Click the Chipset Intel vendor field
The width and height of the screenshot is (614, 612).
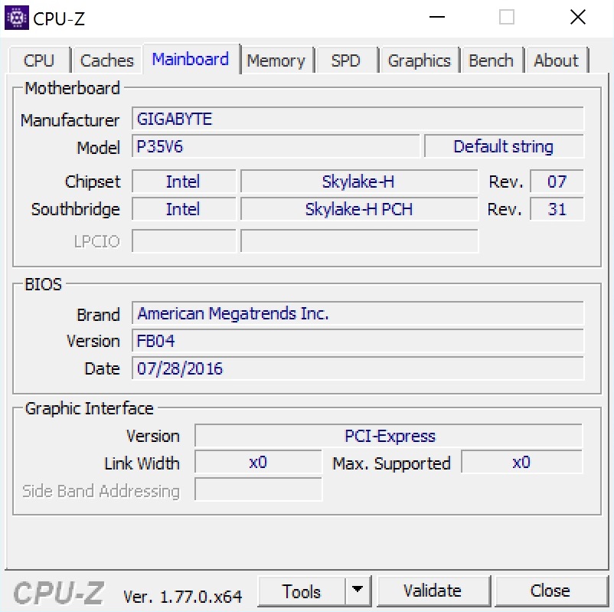tap(184, 182)
